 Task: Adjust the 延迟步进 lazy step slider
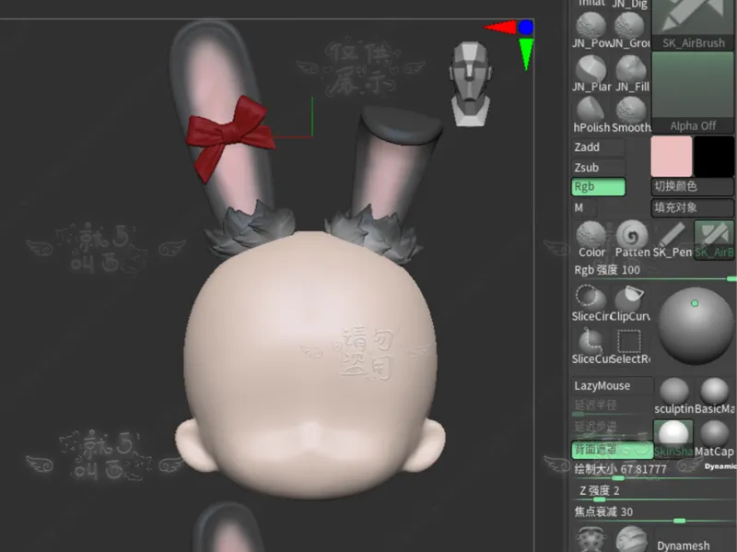click(613, 429)
